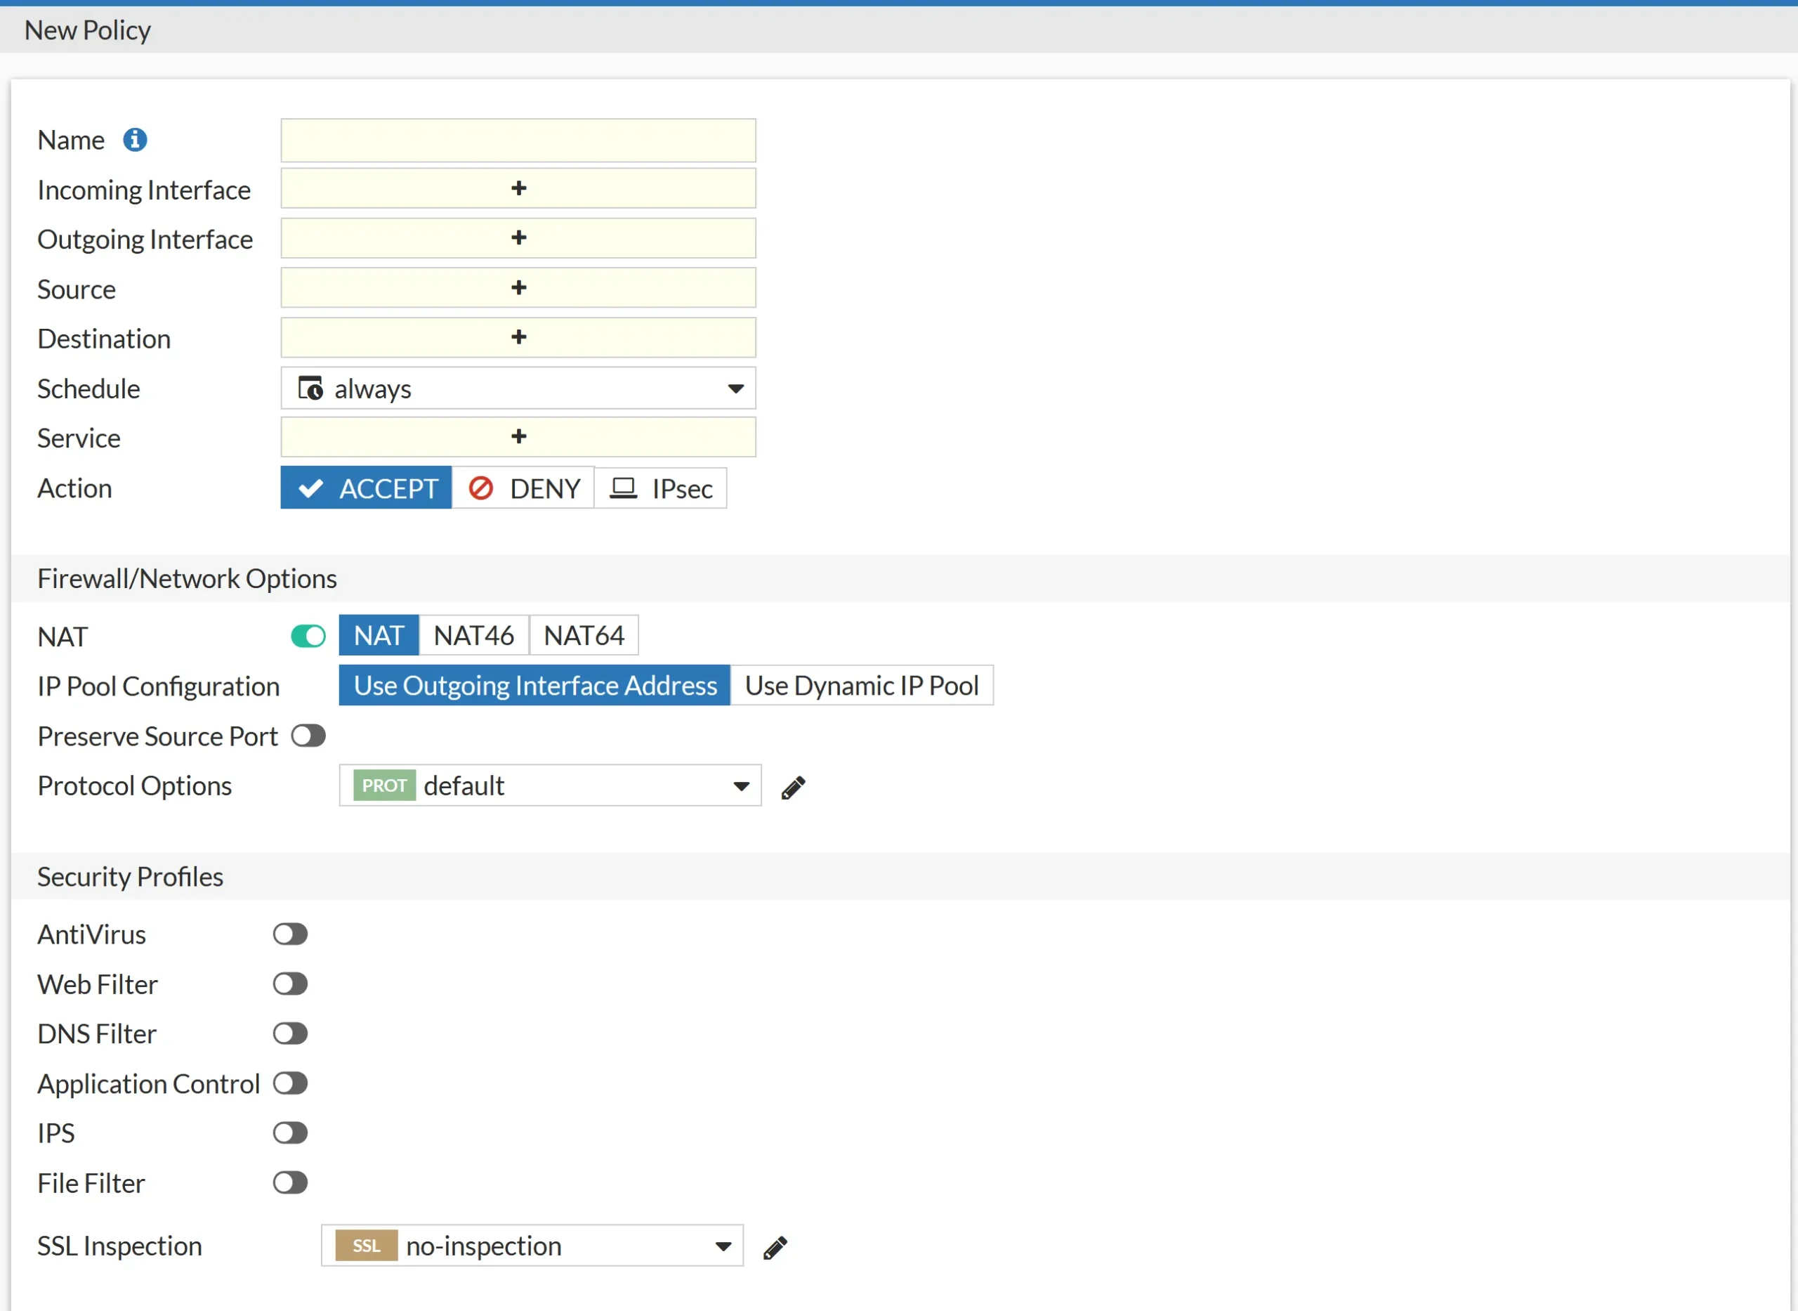Switch to the NAT46 tab
The image size is (1798, 1311).
point(473,636)
